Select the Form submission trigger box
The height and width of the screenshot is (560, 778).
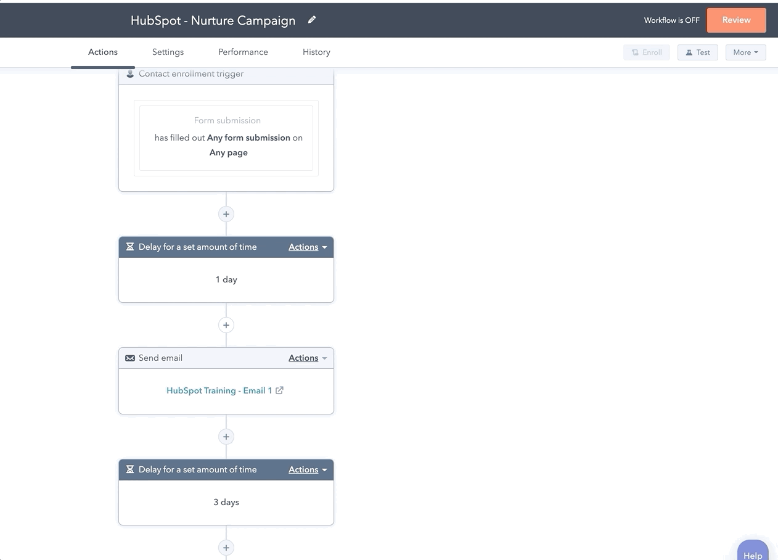pos(226,138)
